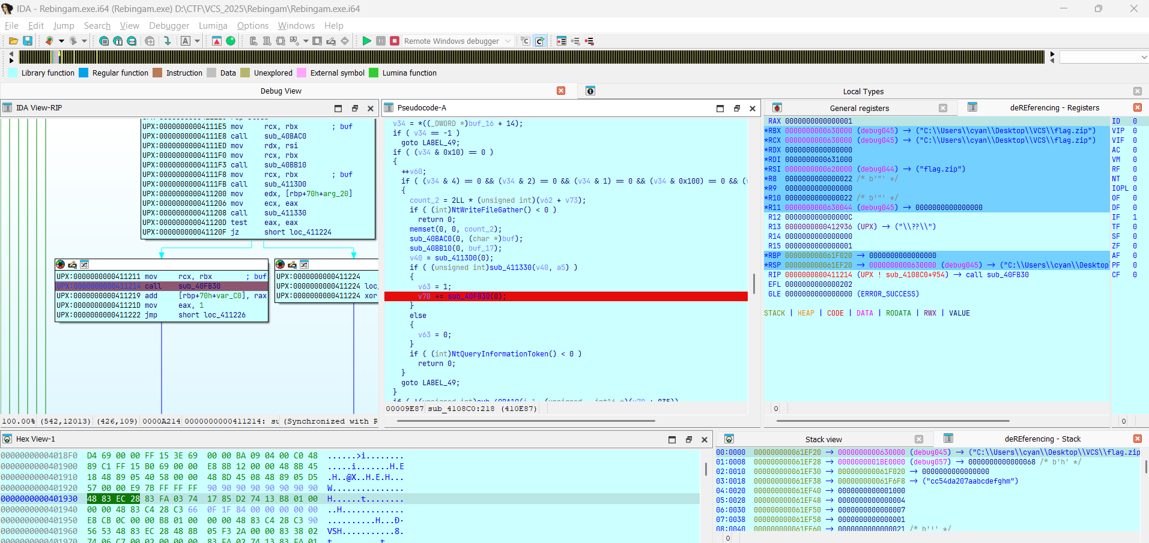Save the database with the floppy disk icon

28,41
